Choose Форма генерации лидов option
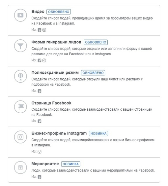 [x=84, y=51]
